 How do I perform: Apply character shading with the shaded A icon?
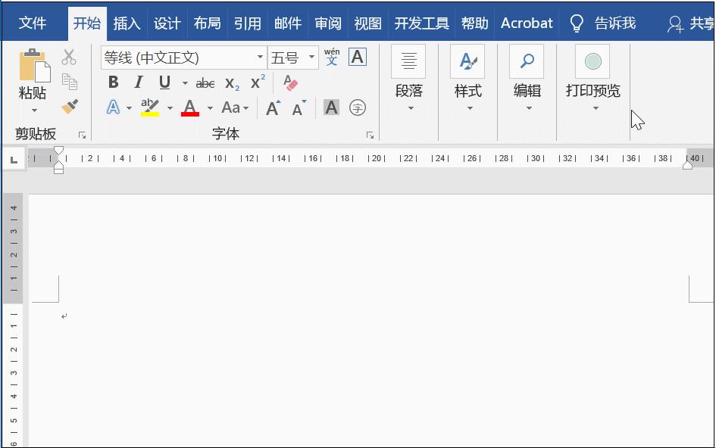click(330, 107)
